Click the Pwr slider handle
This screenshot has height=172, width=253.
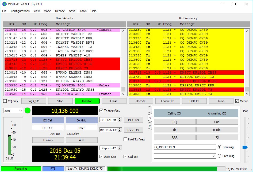click(x=245, y=147)
